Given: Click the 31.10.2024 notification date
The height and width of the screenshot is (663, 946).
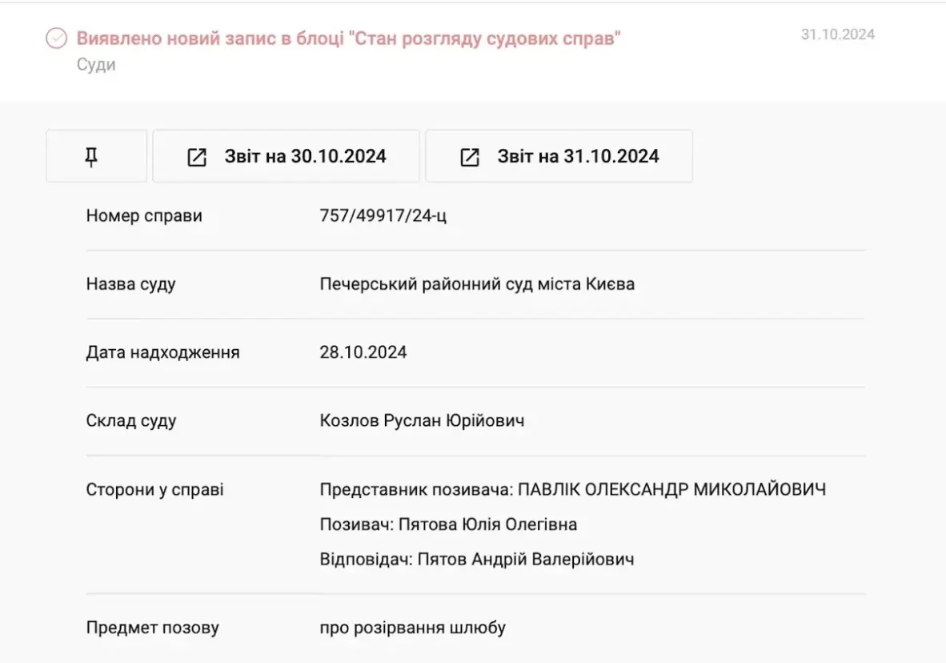Looking at the screenshot, I should pyautogui.click(x=837, y=34).
